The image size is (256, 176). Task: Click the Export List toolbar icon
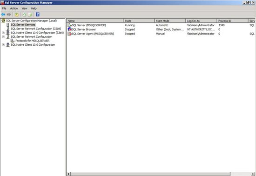click(x=30, y=14)
